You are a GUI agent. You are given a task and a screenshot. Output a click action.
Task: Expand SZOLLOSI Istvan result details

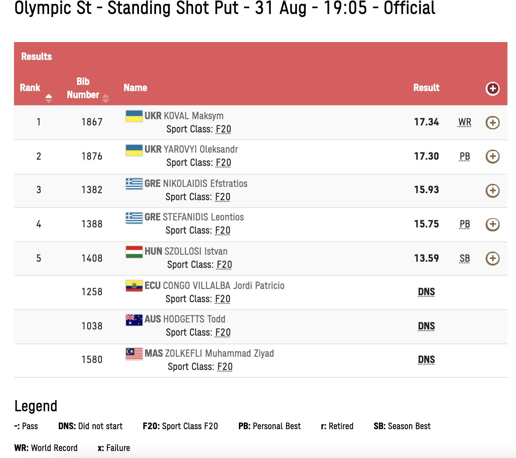point(492,258)
